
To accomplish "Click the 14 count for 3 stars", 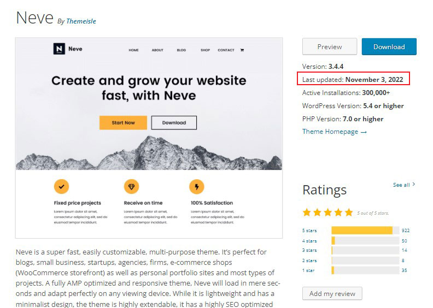I will click(x=404, y=250).
